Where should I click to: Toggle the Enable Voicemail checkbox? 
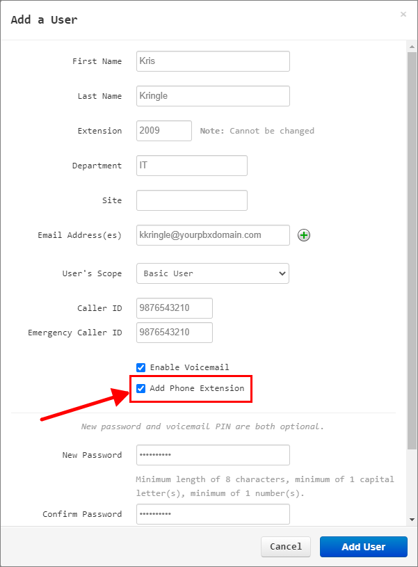140,368
